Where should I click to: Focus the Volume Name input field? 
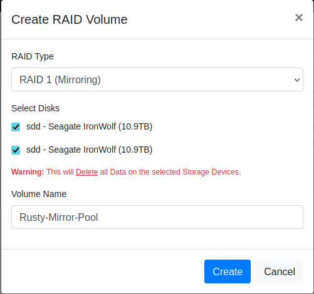(x=157, y=217)
